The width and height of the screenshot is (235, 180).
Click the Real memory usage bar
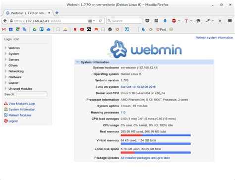click(x=156, y=135)
